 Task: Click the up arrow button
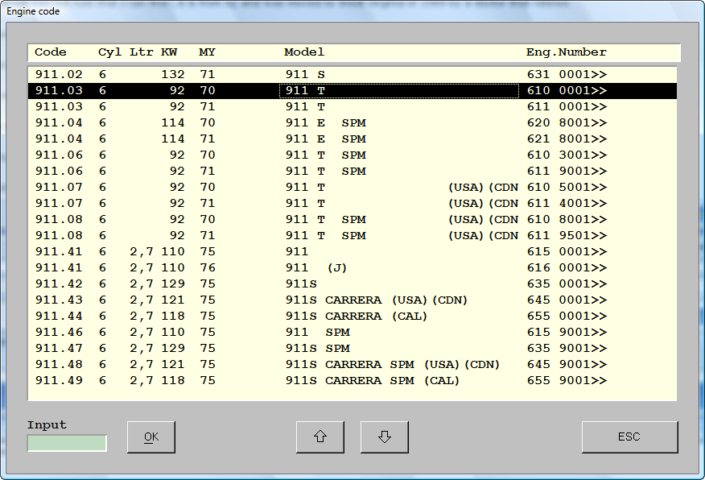click(x=320, y=437)
